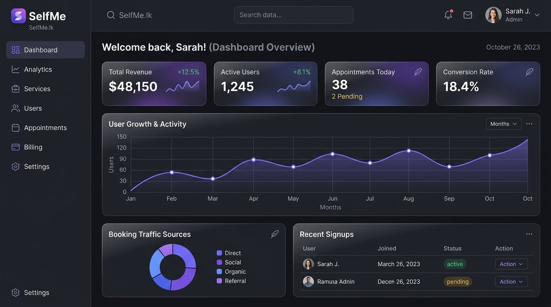Click the "18.4%" conversion rate value

[461, 87]
